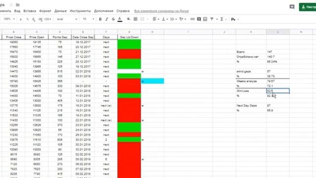316x178 pixels.
Task: Open the Вид menu
Action: coord(17,11)
